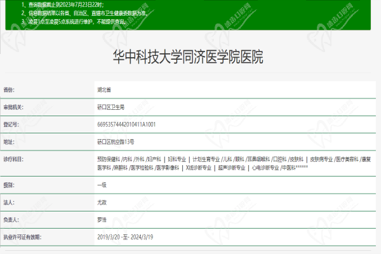Select the 登记号 row label
This screenshot has height=254, width=381.
[11, 124]
